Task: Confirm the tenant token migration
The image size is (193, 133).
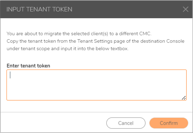Action: tap(169, 123)
